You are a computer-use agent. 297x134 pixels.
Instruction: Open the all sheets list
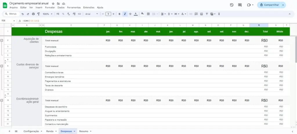[16, 131]
